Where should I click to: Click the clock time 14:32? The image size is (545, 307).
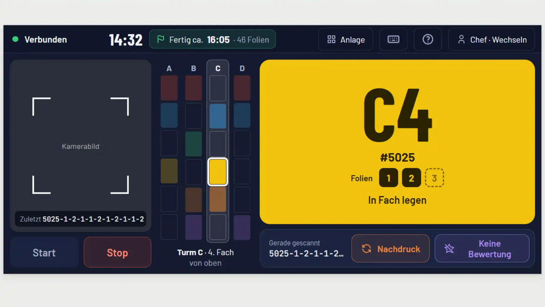(125, 40)
